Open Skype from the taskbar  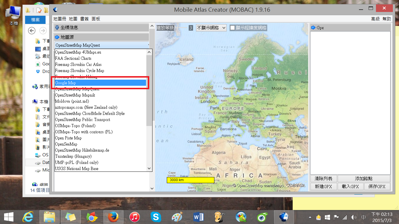click(x=156, y=217)
